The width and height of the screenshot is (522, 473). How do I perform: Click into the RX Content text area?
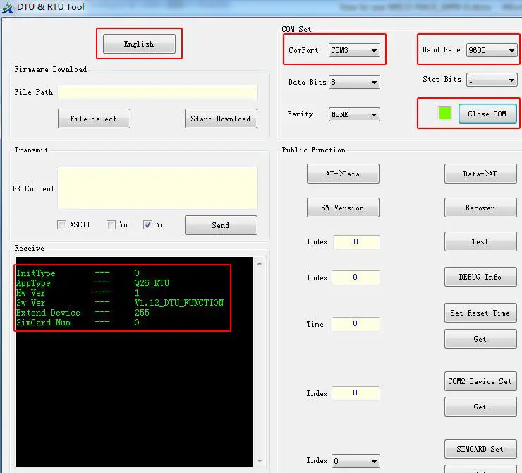tap(157, 188)
